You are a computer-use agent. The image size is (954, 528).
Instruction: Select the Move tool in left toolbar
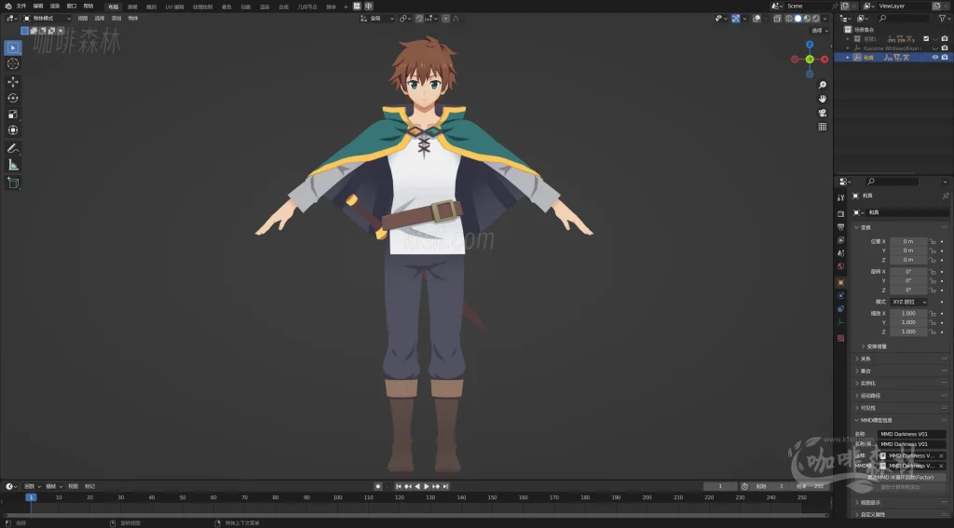13,82
